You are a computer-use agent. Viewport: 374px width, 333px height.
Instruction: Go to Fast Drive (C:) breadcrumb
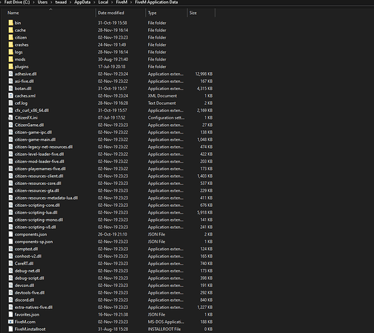tap(17, 2)
